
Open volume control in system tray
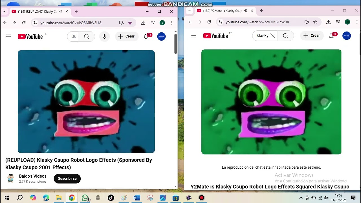[326, 198]
